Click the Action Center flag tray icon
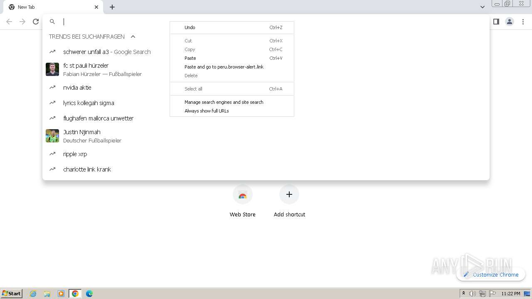532x299 pixels. [493, 294]
